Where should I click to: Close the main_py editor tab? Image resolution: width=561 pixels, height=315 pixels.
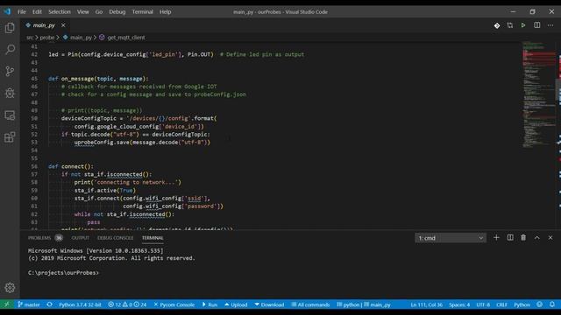(x=63, y=25)
